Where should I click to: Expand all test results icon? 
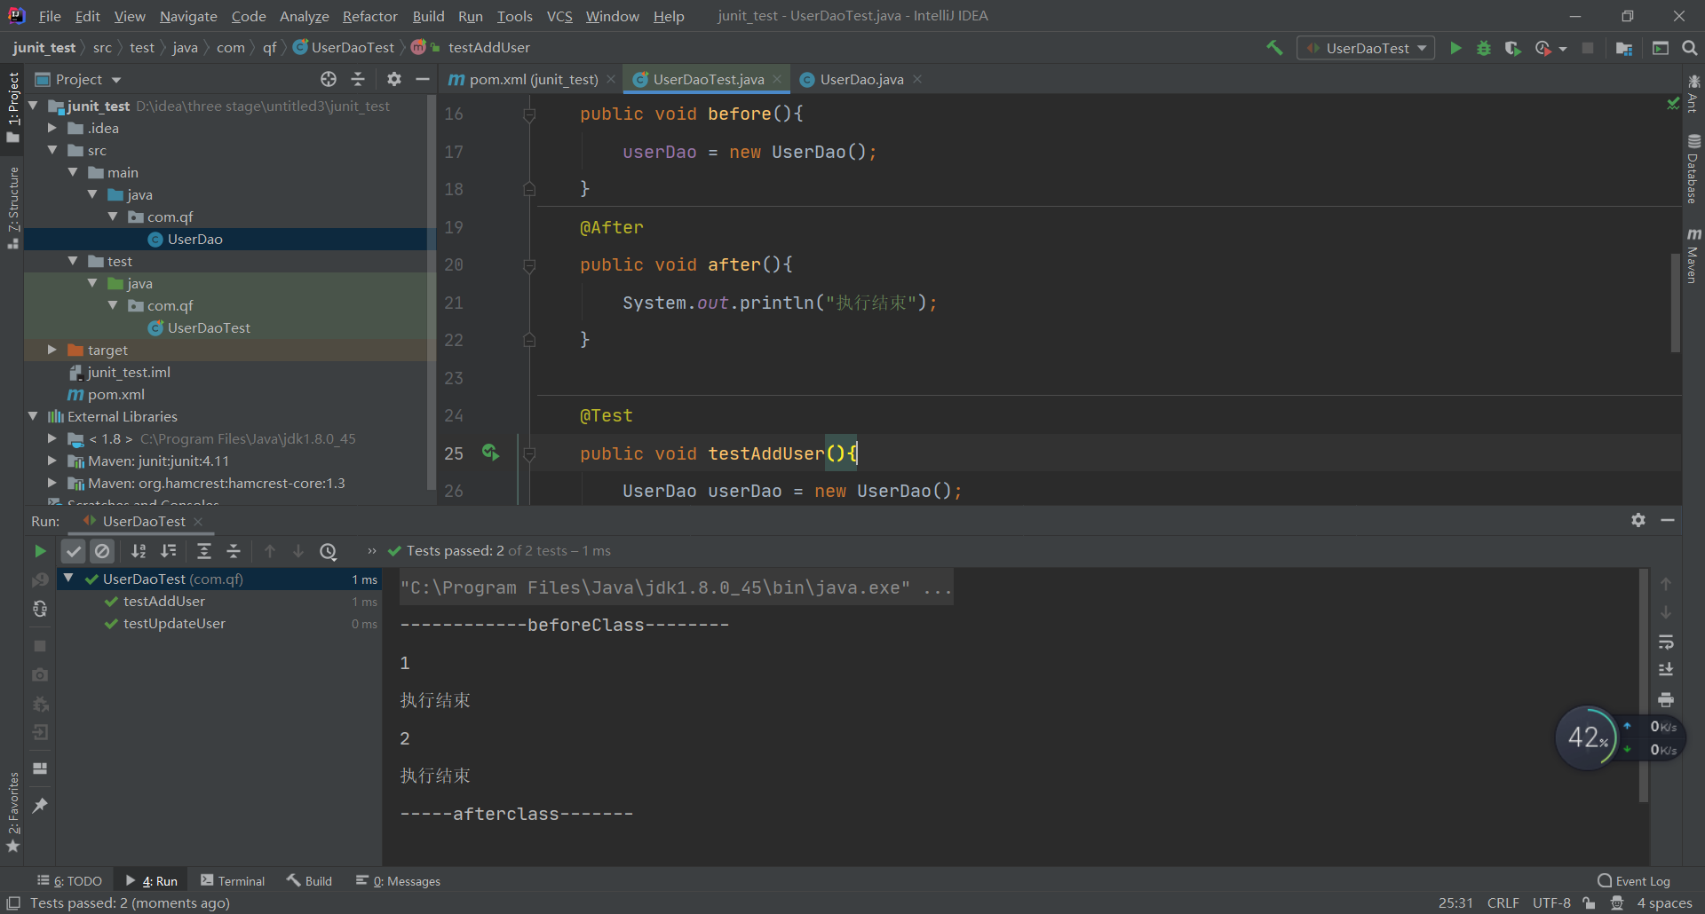tap(203, 551)
